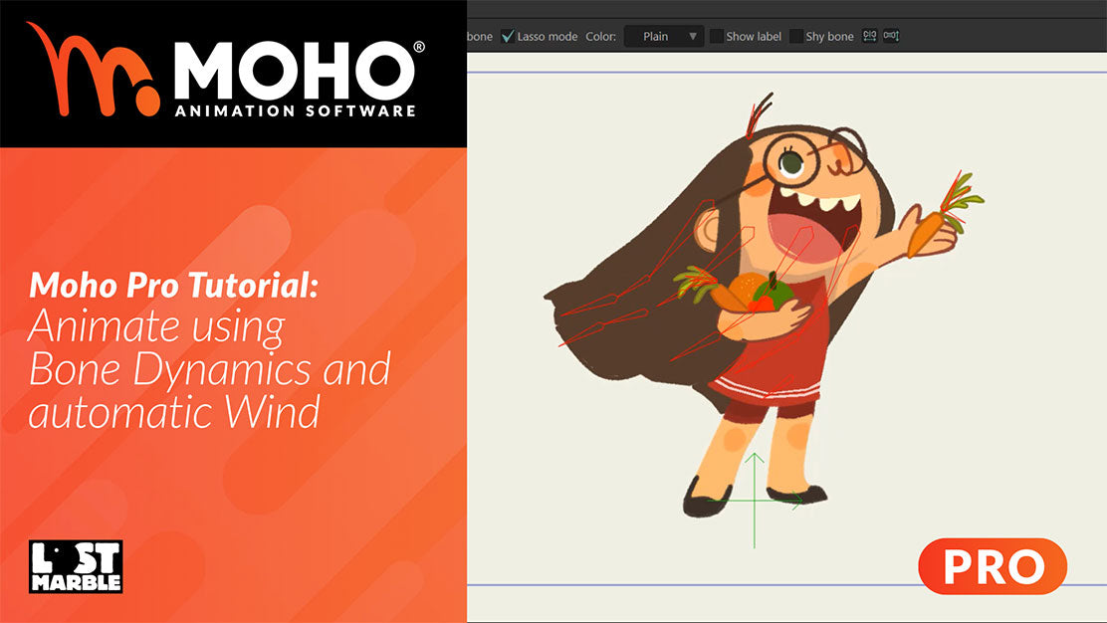The image size is (1107, 623).
Task: Enable the Show label checkbox
Action: (717, 37)
